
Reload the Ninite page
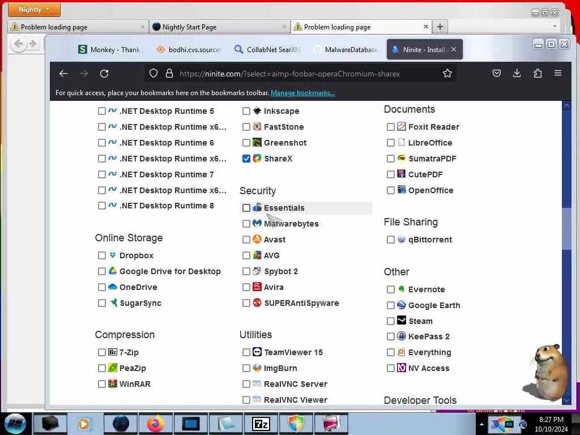point(104,74)
